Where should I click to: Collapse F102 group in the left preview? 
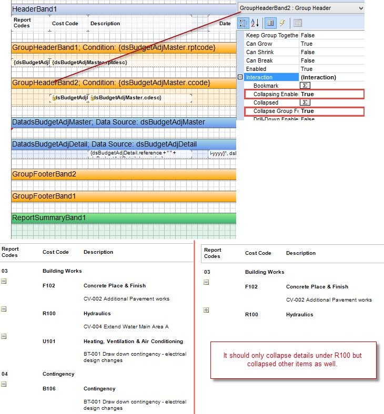point(4,281)
